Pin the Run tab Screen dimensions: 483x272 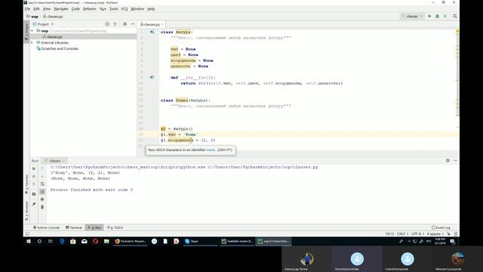(34, 204)
